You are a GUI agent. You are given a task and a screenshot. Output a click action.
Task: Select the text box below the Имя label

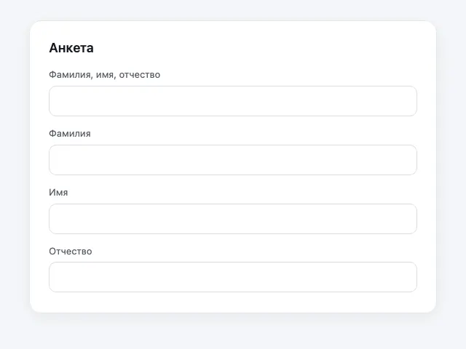233,219
